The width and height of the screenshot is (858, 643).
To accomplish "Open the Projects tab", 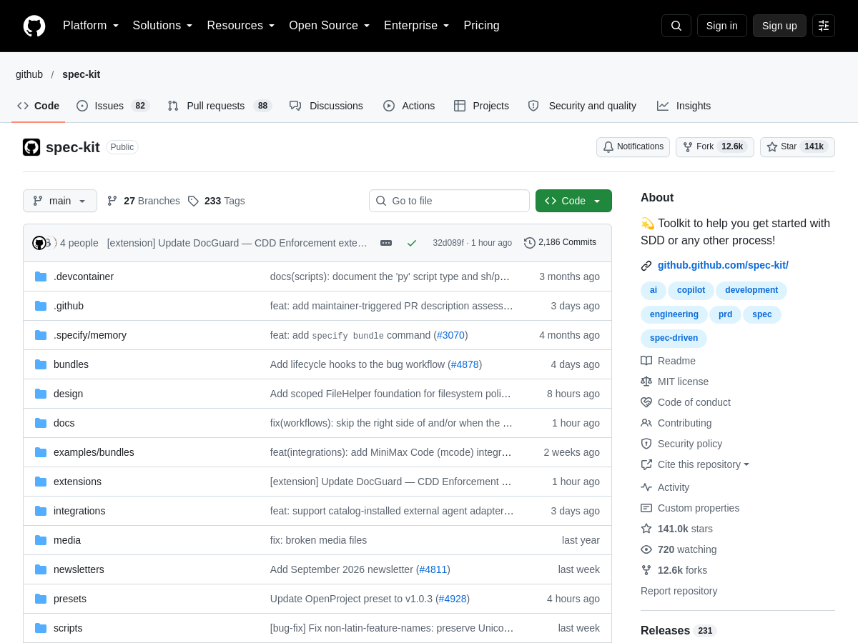I will tap(481, 106).
